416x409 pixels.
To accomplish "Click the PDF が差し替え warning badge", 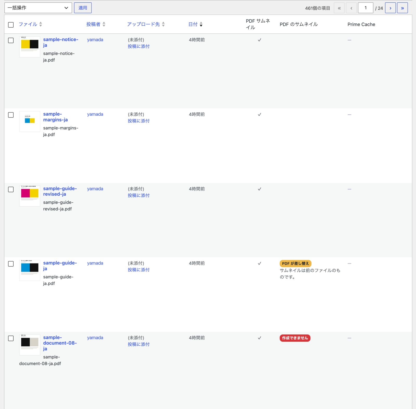I will click(295, 263).
